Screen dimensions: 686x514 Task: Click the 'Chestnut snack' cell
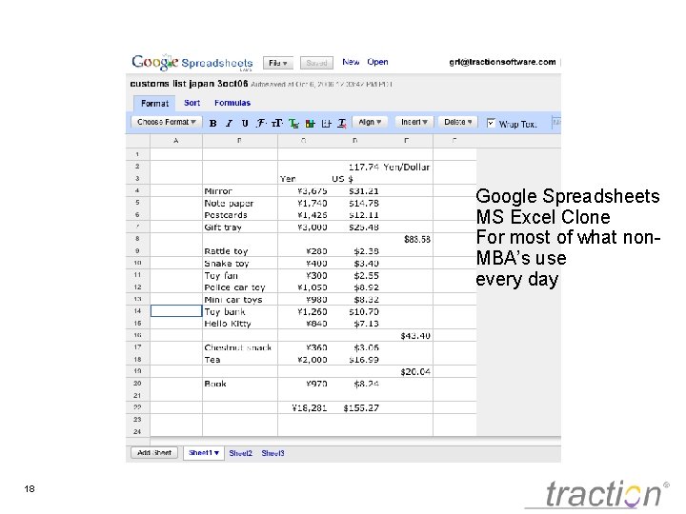coord(240,347)
